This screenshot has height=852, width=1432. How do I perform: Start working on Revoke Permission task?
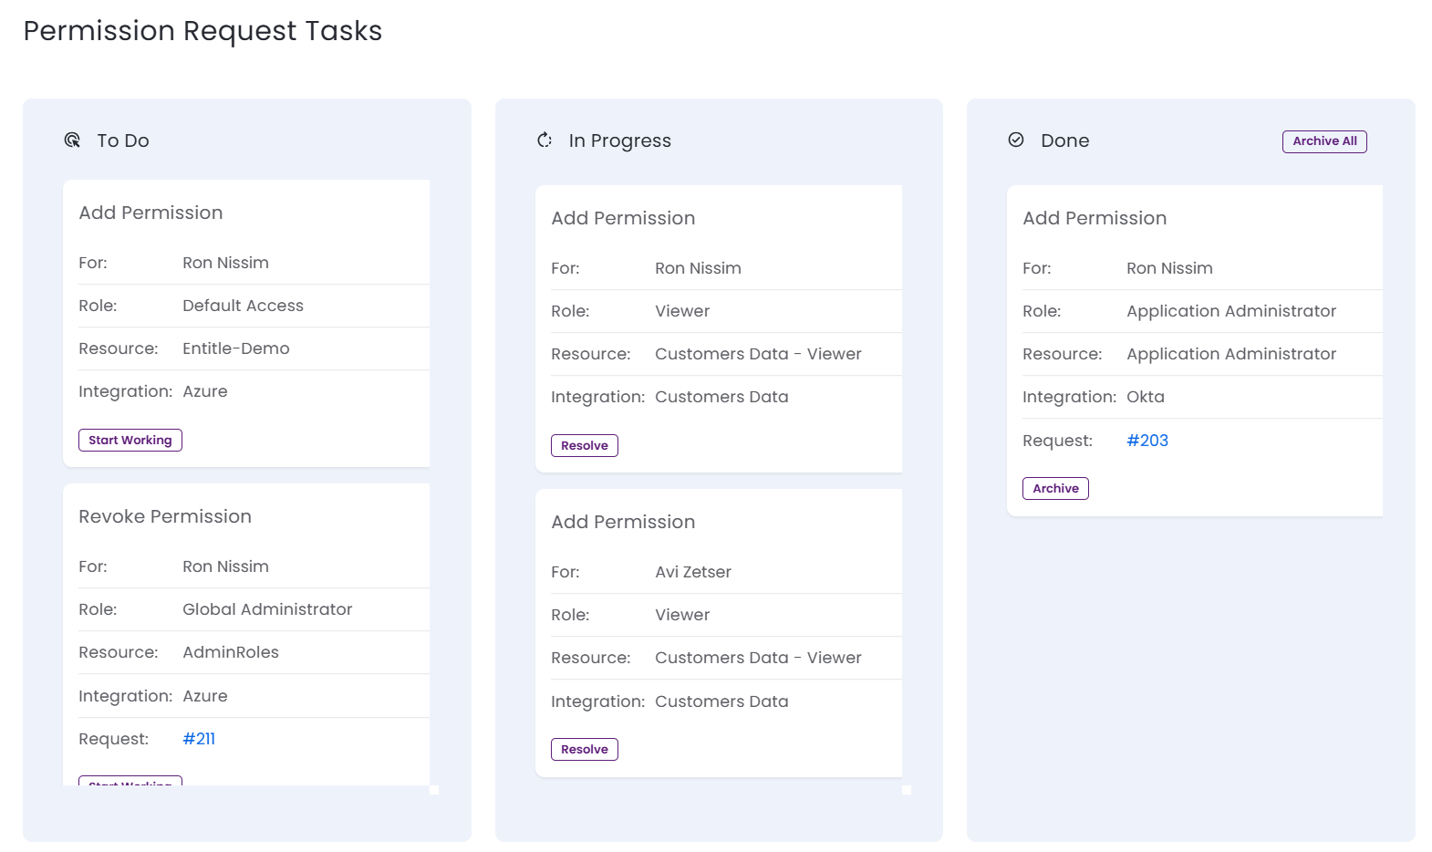pos(130,781)
